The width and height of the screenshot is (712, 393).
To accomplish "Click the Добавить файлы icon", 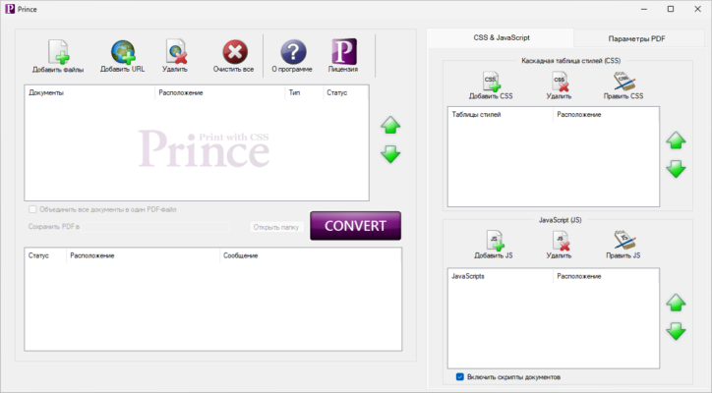I will (58, 52).
